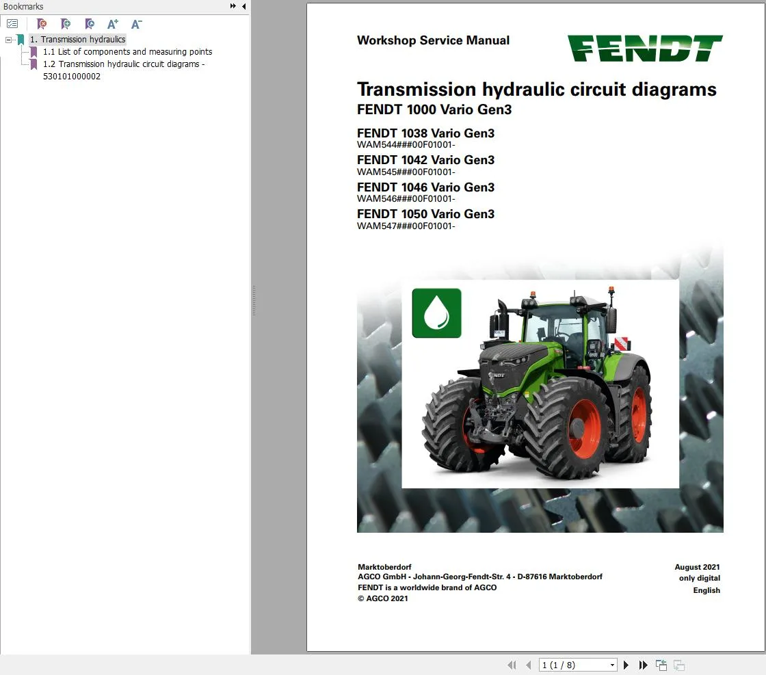The width and height of the screenshot is (766, 675).
Task: Decrease bookmark text size
Action: [137, 23]
